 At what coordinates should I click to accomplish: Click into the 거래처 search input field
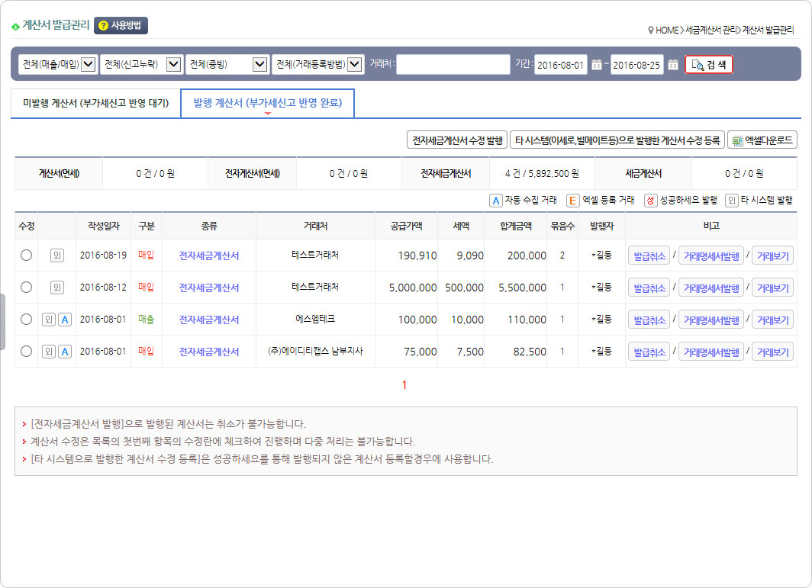point(453,65)
